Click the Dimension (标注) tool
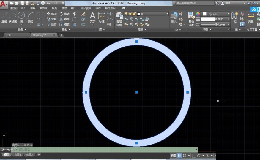 (x=102, y=17)
